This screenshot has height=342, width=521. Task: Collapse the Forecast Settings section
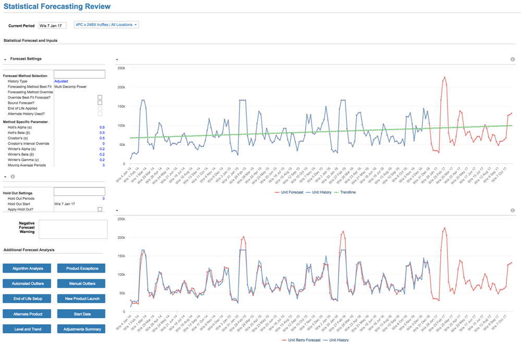point(5,58)
